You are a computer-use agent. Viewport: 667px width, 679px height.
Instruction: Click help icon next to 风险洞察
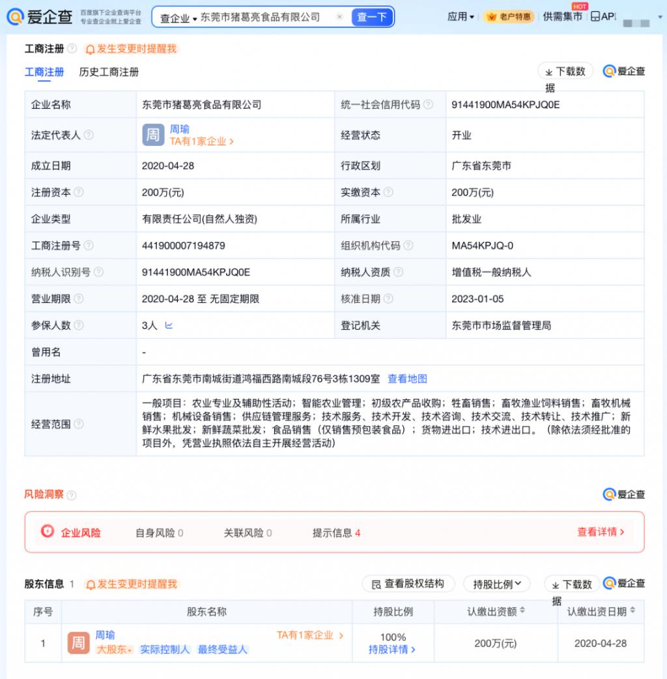pyautogui.click(x=72, y=495)
